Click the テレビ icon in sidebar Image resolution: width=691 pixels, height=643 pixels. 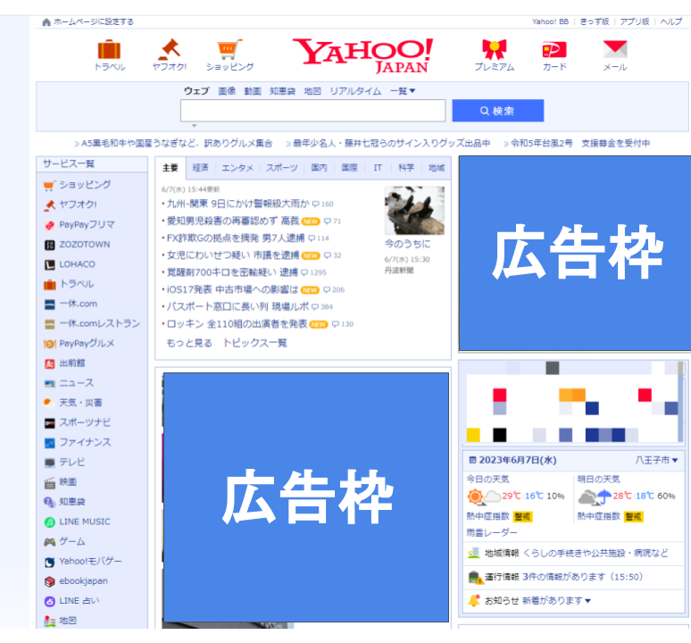click(x=50, y=463)
